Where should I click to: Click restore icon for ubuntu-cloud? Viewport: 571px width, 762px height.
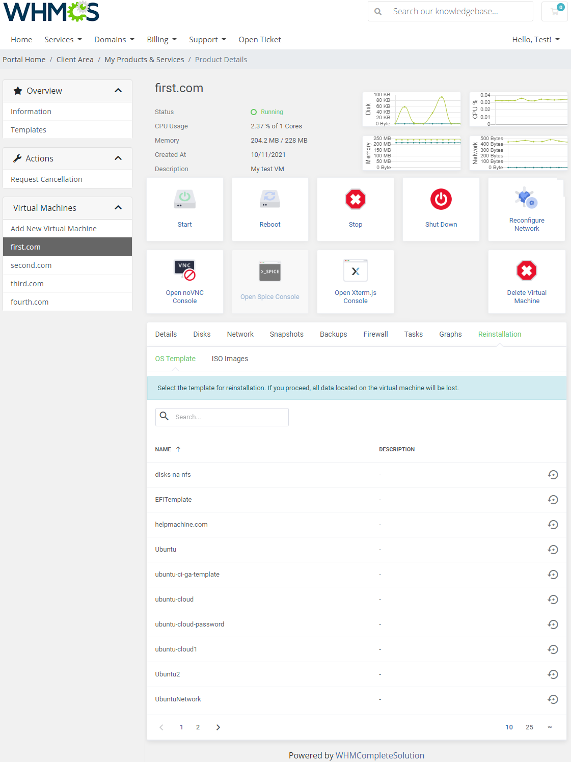tap(553, 600)
